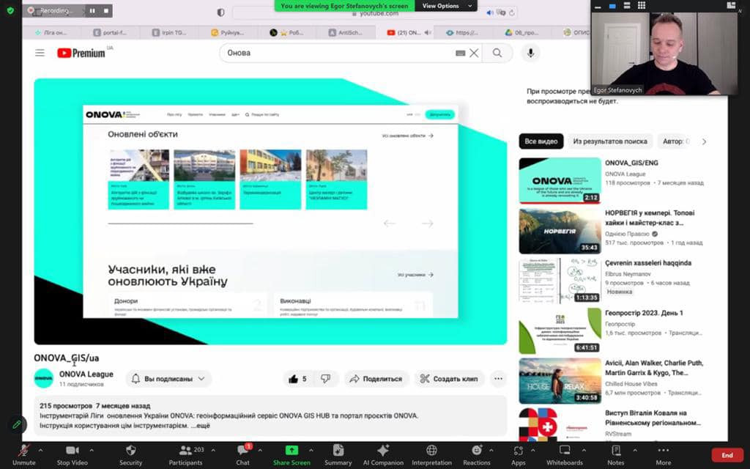
Task: Open the Whiteboards icon
Action: (x=564, y=451)
